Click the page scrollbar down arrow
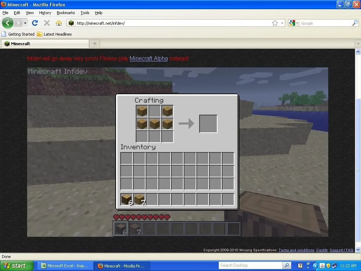 [358, 249]
